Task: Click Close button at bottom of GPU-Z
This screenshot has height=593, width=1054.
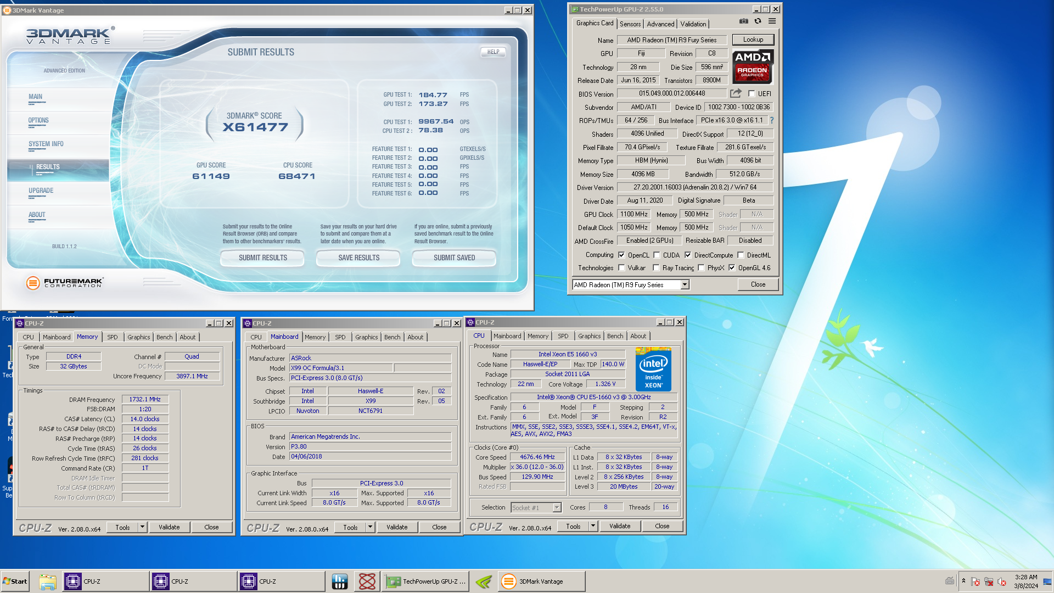Action: (x=758, y=284)
